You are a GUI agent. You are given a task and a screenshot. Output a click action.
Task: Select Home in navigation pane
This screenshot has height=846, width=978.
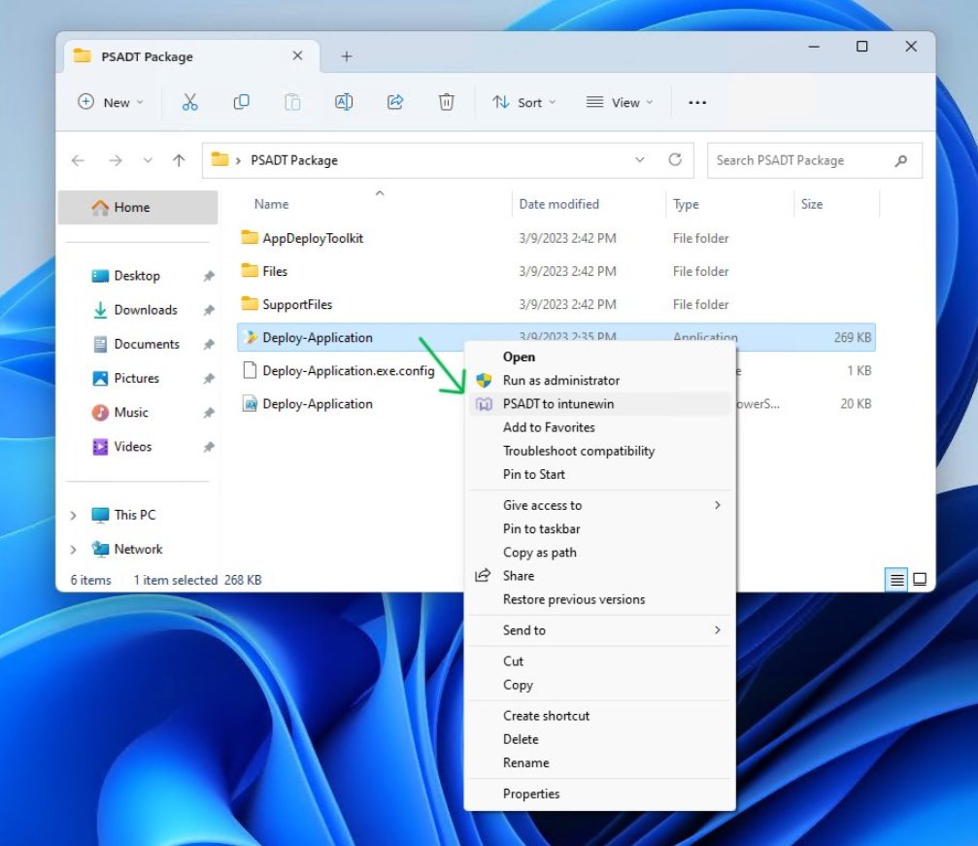pos(138,207)
